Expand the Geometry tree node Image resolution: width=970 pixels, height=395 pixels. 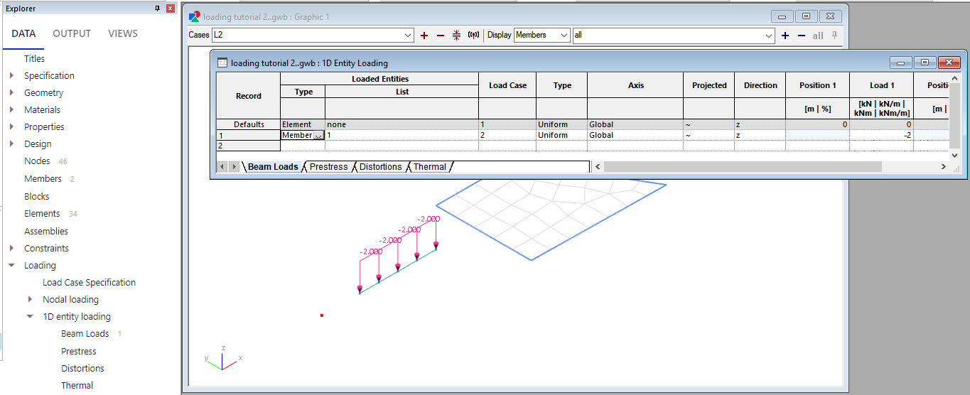point(11,92)
